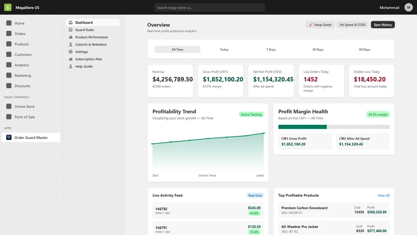Click the Product Performance chart icon
The image size is (417, 235).
pyautogui.click(x=70, y=37)
